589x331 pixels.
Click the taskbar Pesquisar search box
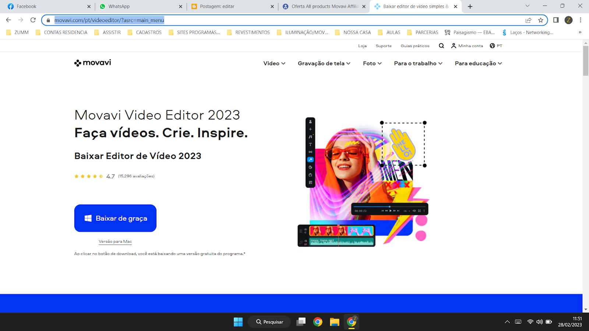[269, 322]
